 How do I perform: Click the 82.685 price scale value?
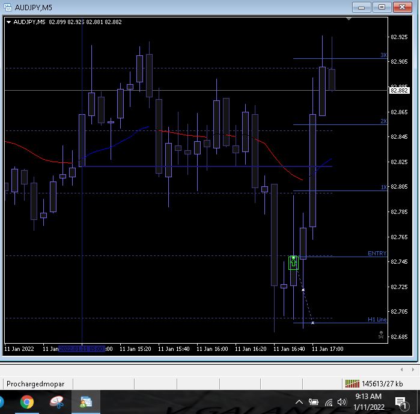click(x=399, y=337)
